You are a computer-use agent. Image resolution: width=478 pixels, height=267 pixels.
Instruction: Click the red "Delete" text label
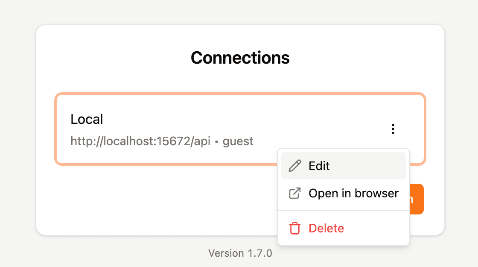point(326,228)
